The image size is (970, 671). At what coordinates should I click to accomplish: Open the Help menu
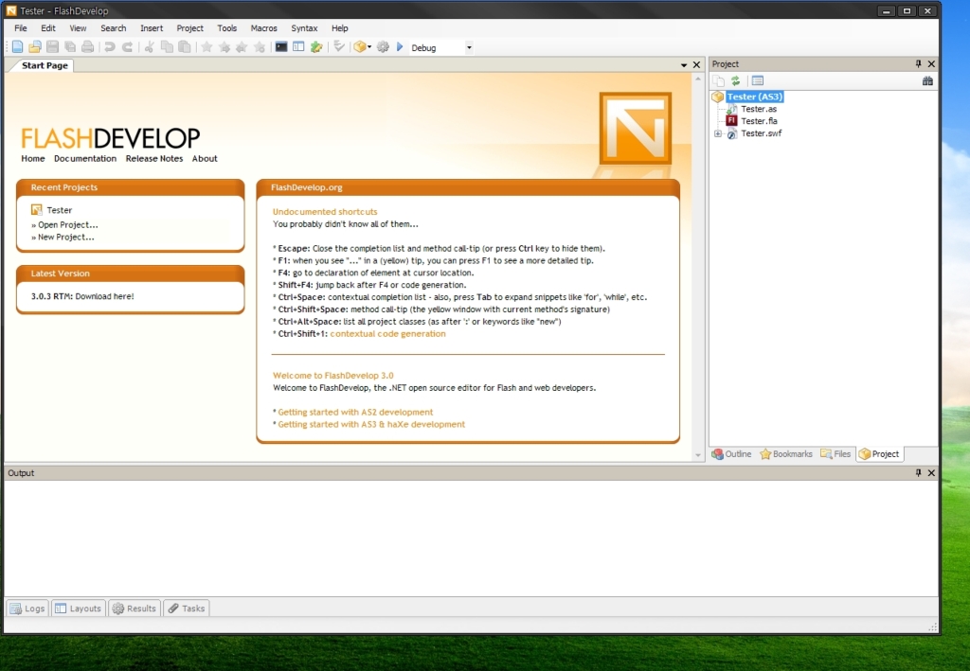[x=340, y=28]
